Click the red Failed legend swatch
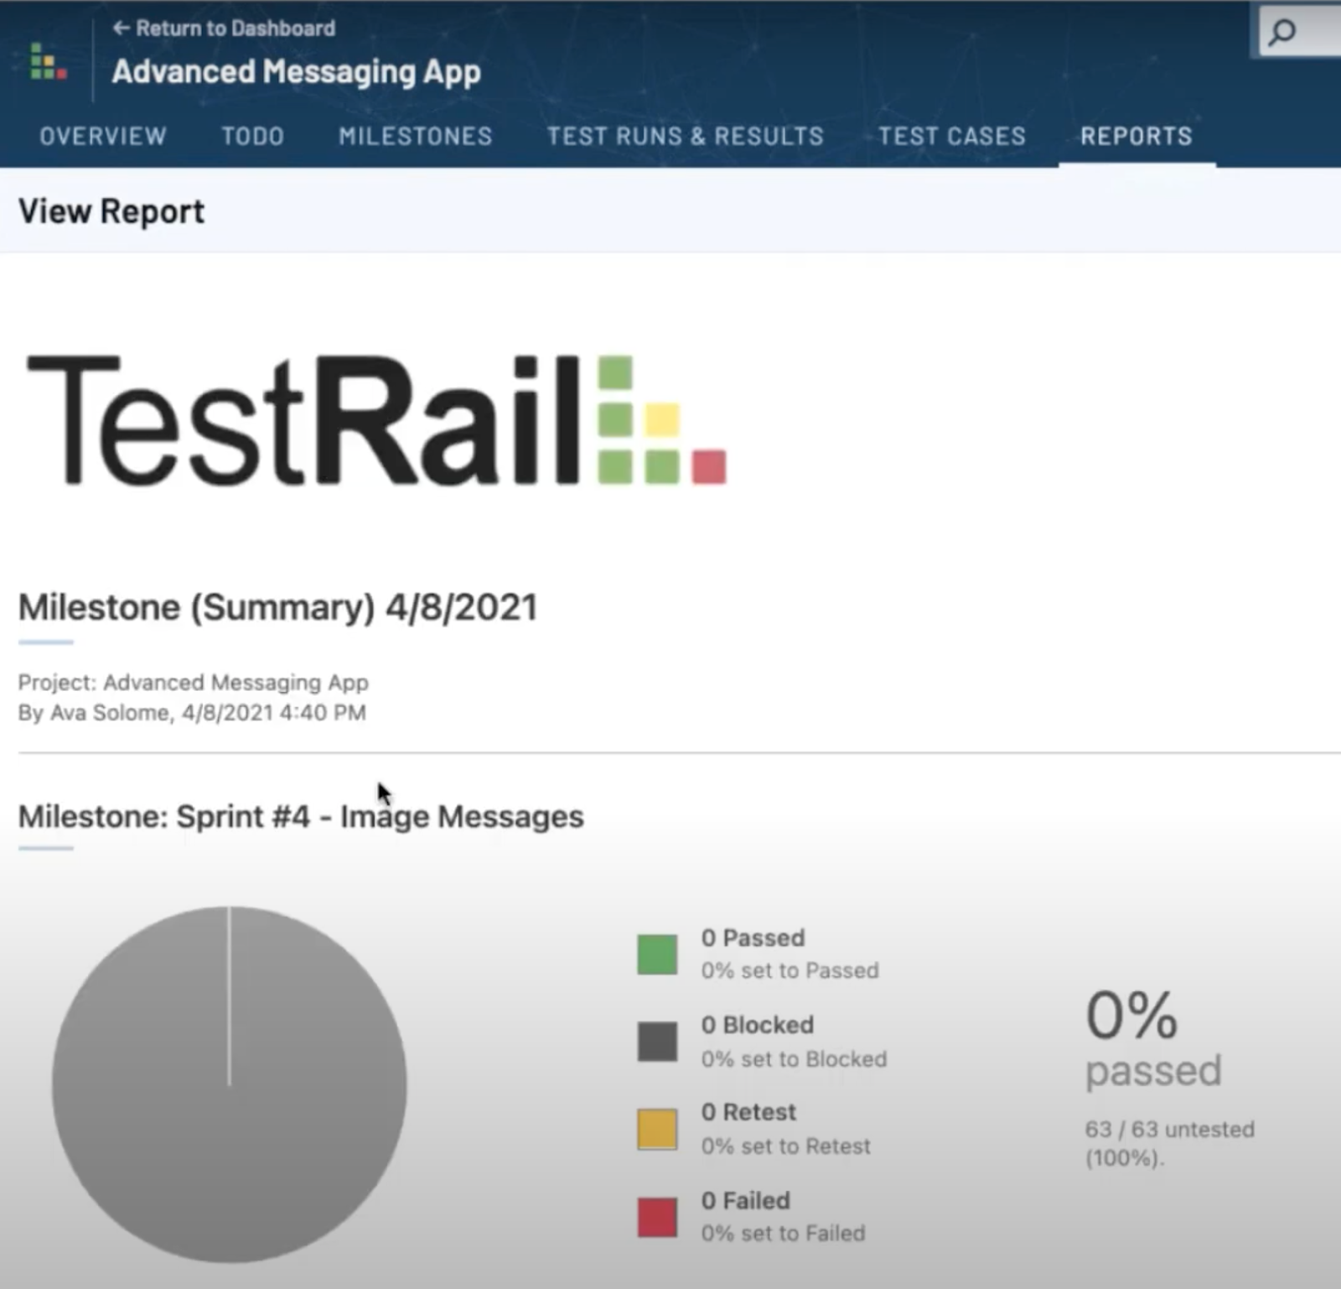 point(657,1217)
